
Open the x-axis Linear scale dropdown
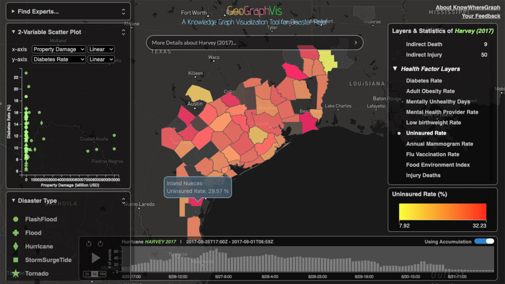point(101,49)
